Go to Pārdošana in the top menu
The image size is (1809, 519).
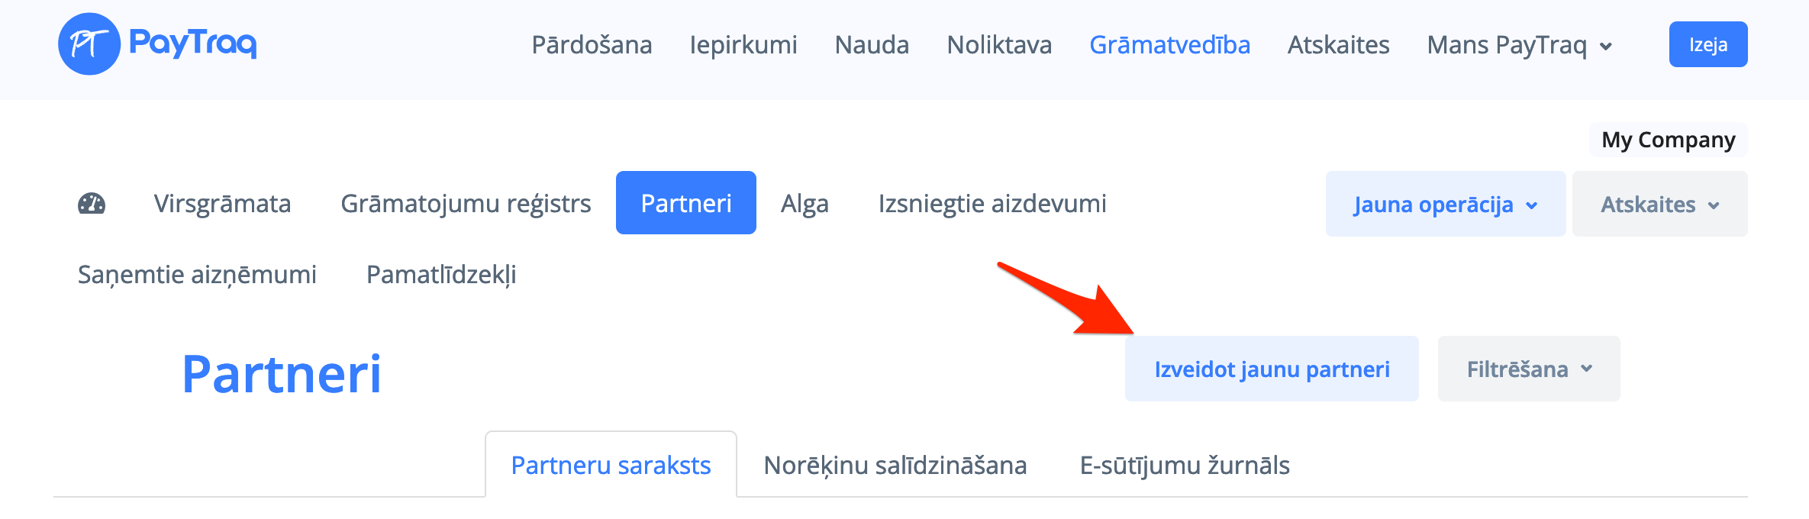tap(592, 45)
